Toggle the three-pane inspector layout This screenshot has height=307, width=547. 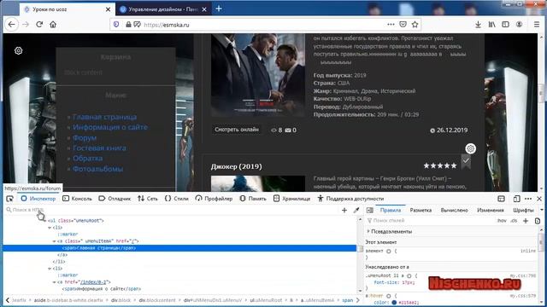tap(370, 210)
